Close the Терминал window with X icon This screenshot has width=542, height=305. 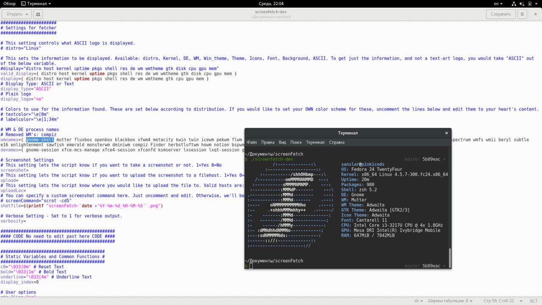click(x=446, y=133)
